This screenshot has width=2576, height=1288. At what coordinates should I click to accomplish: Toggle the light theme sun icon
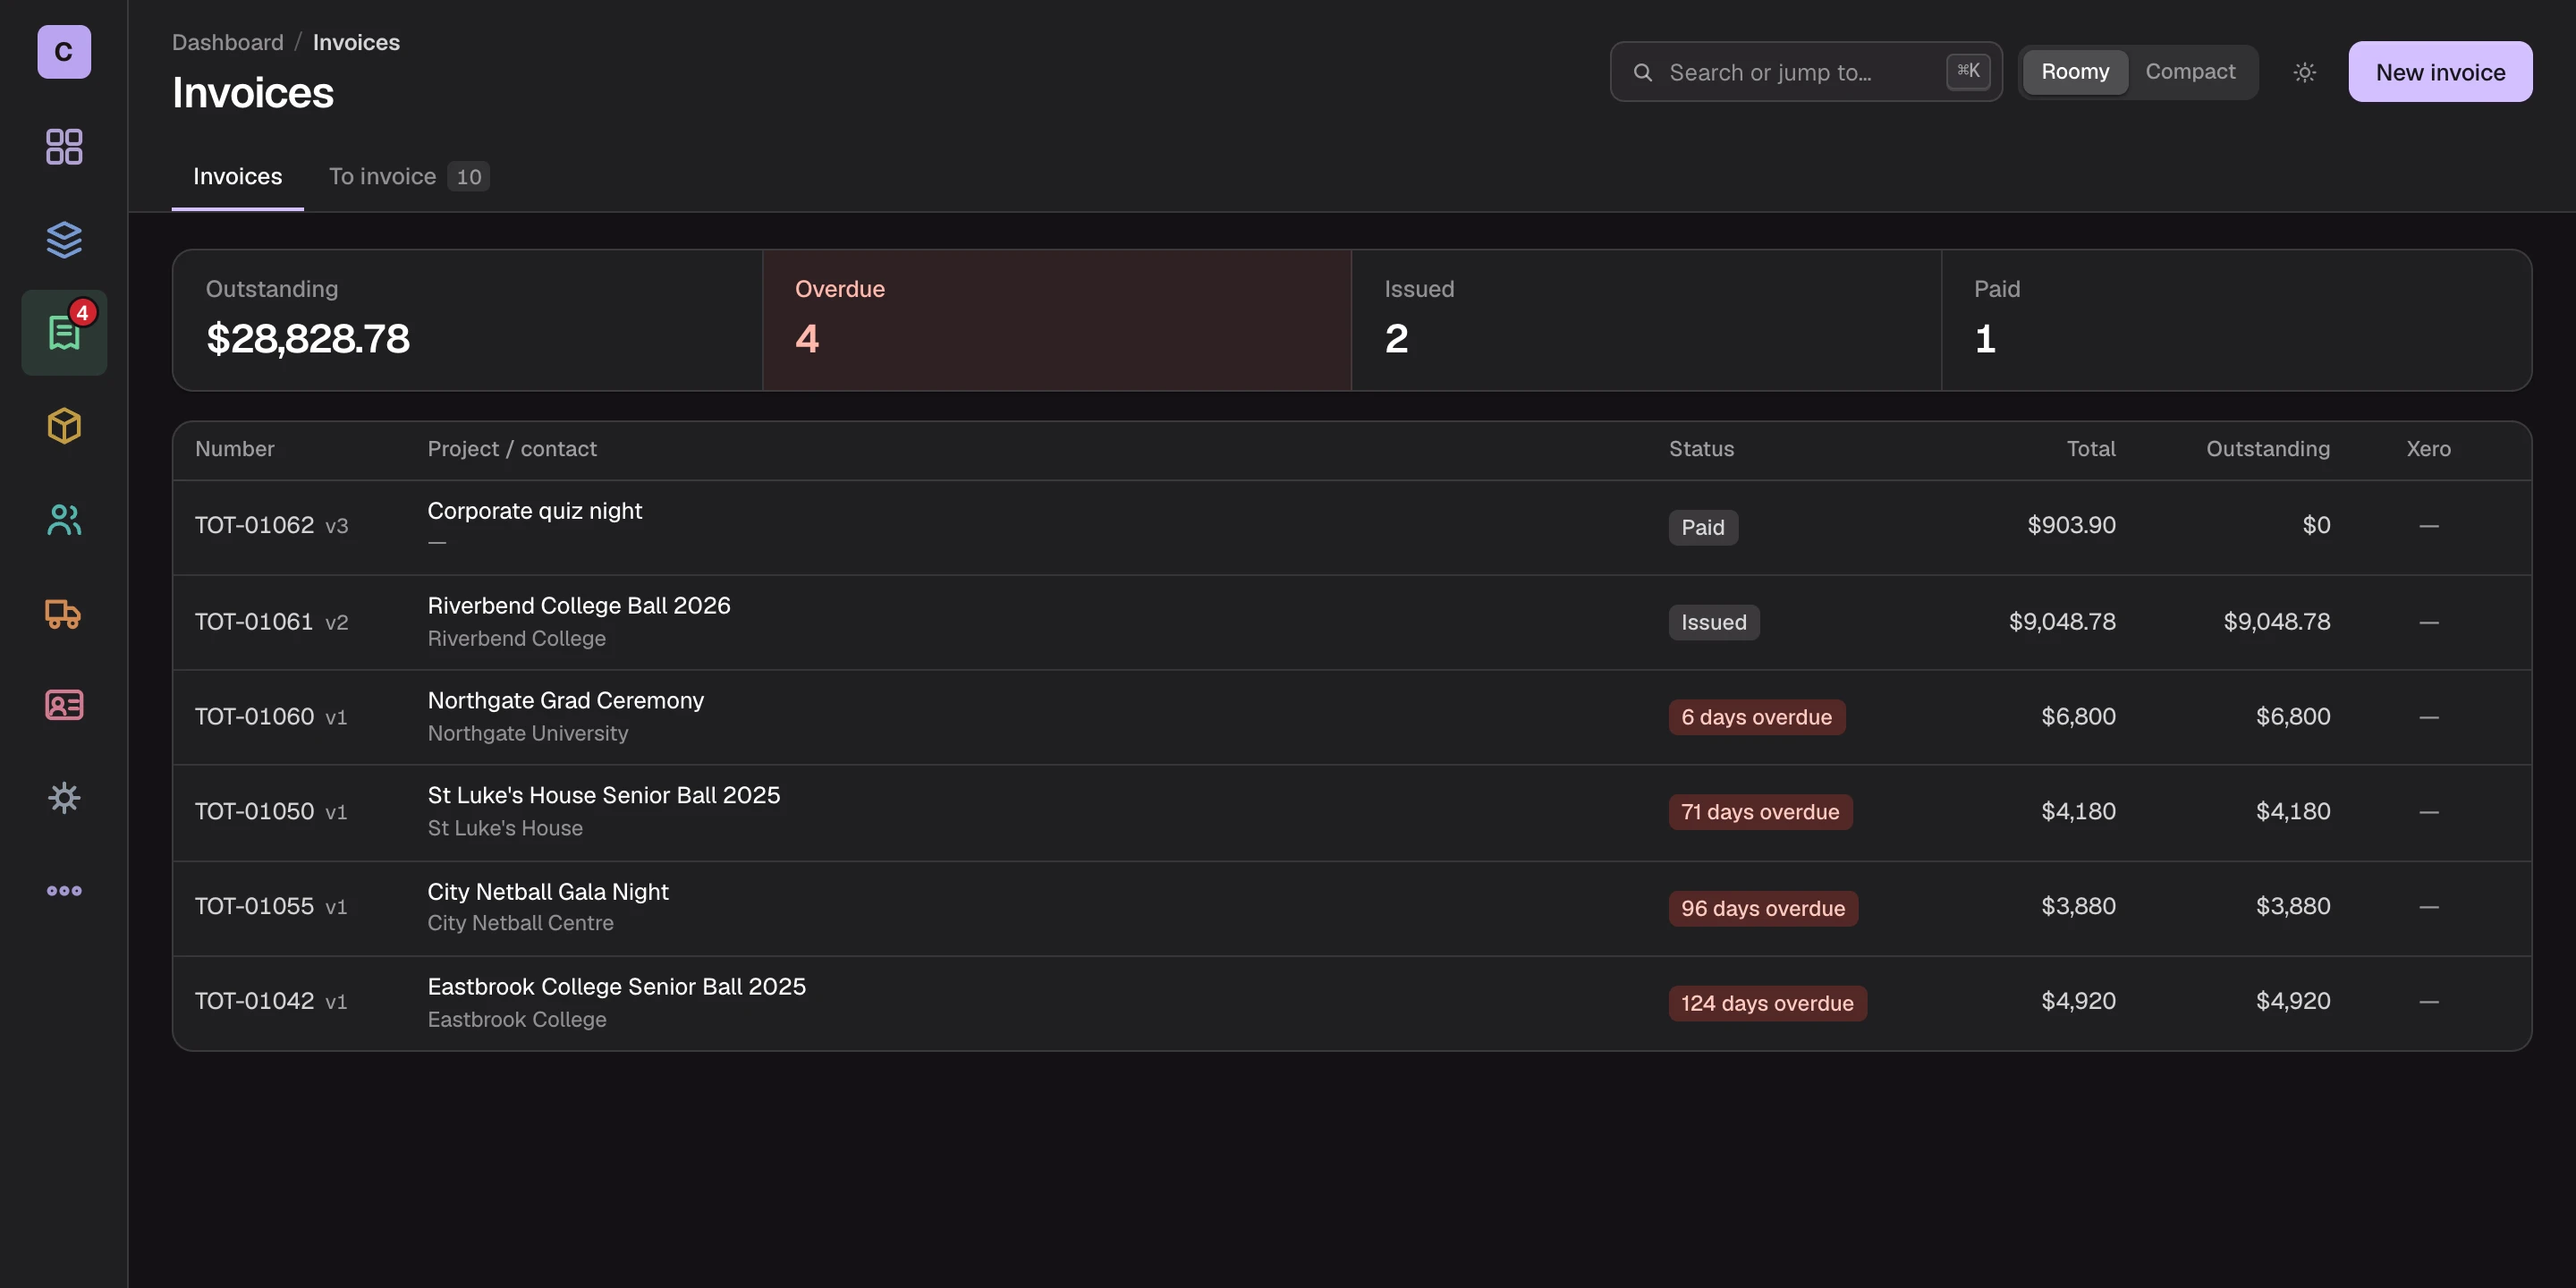pos(2304,72)
